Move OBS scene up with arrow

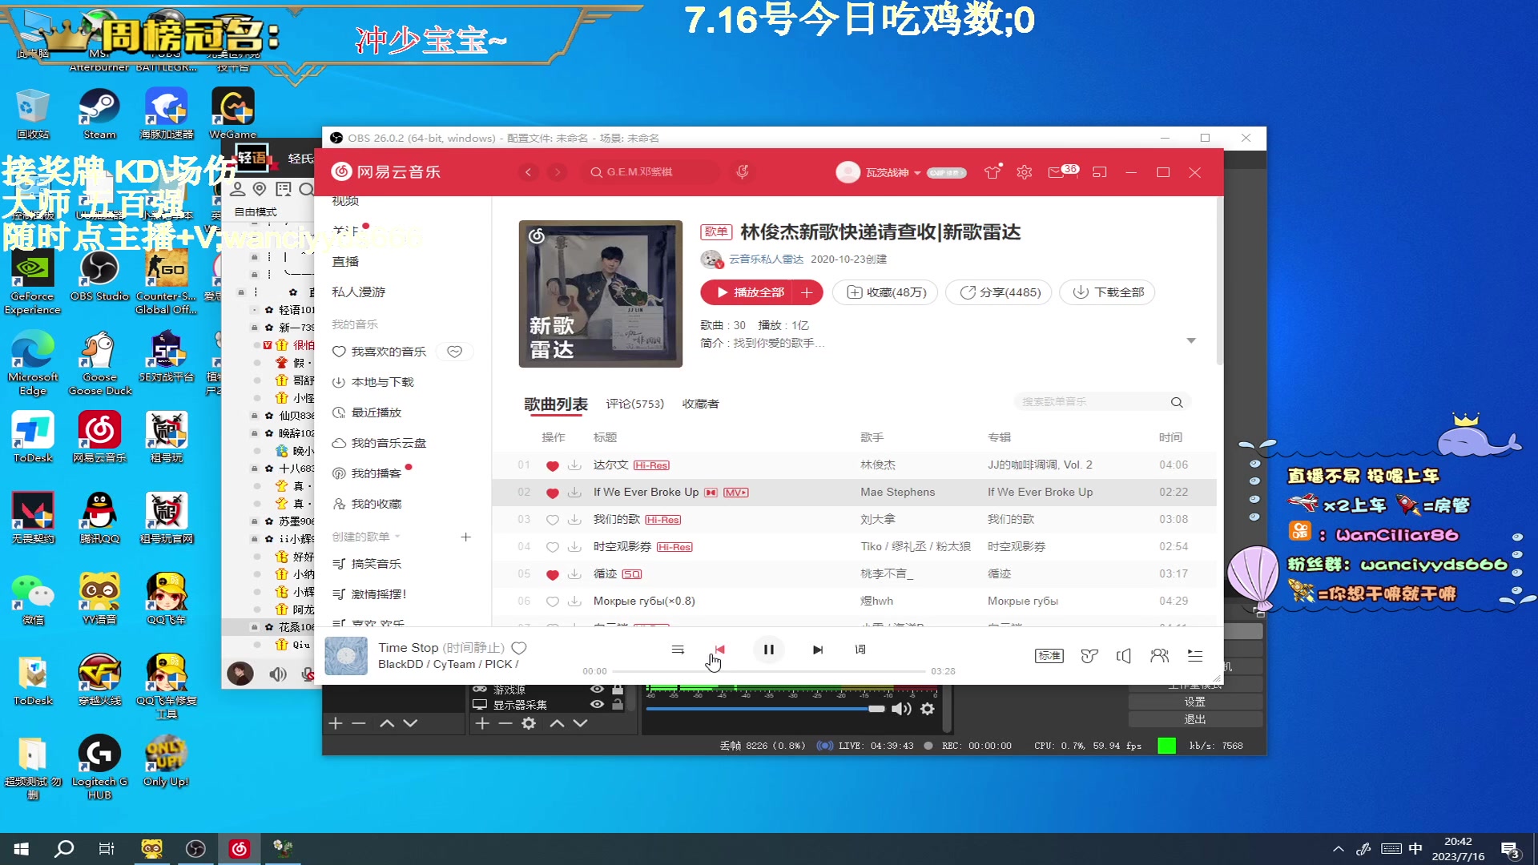coord(387,723)
